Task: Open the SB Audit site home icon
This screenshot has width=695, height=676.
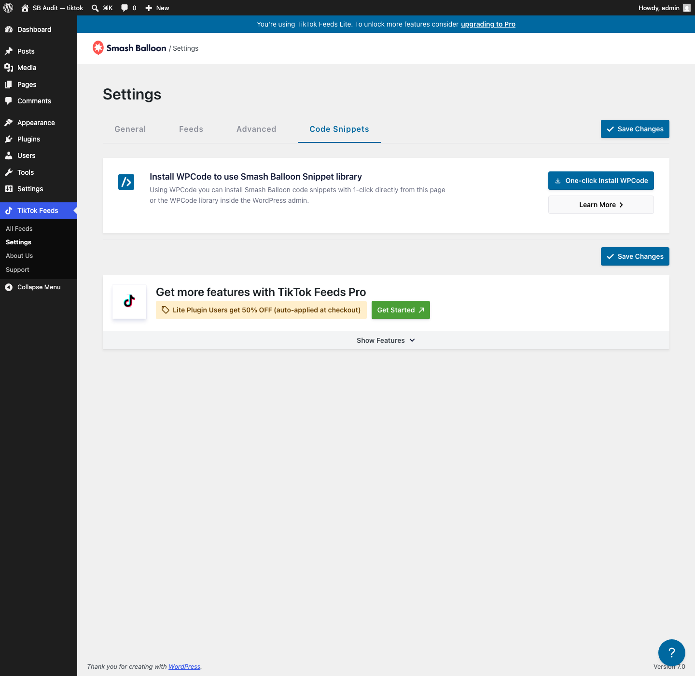Action: pyautogui.click(x=25, y=8)
